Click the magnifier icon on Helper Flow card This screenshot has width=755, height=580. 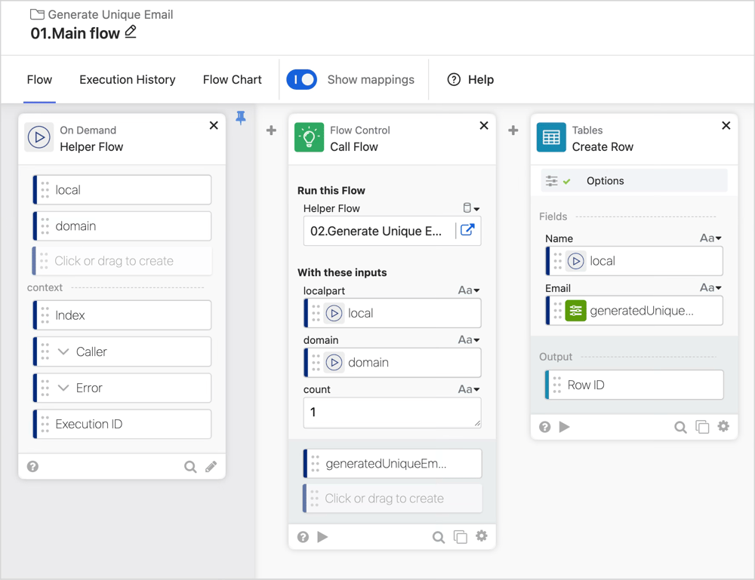tap(190, 467)
